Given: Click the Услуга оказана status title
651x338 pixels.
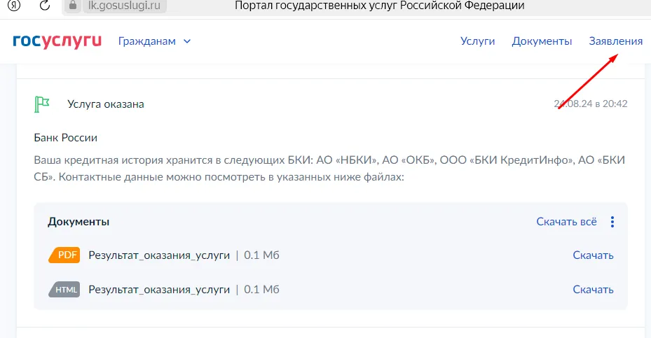Looking at the screenshot, I should [106, 104].
